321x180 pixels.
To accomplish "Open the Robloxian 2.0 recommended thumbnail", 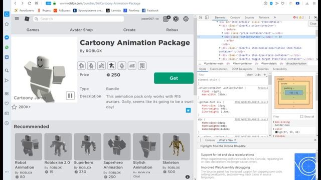I will 58,146.
